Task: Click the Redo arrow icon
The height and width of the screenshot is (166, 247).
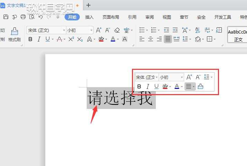Action: tap(49, 17)
